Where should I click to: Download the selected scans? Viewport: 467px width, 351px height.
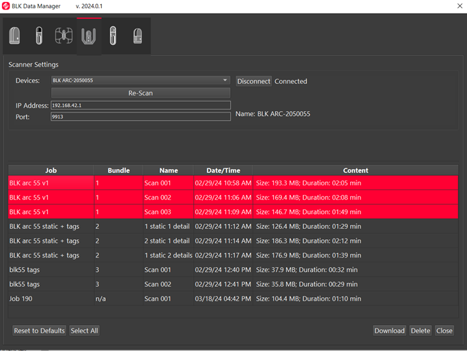pyautogui.click(x=389, y=331)
